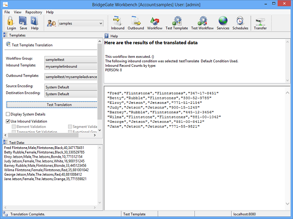
Task: Click the templates panel scroll-up arrow
Action: click(x=100, y=42)
